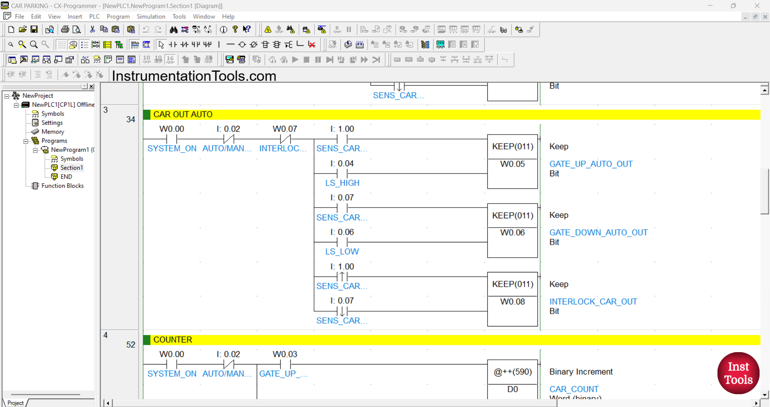Open the Simulation menu

coord(151,16)
